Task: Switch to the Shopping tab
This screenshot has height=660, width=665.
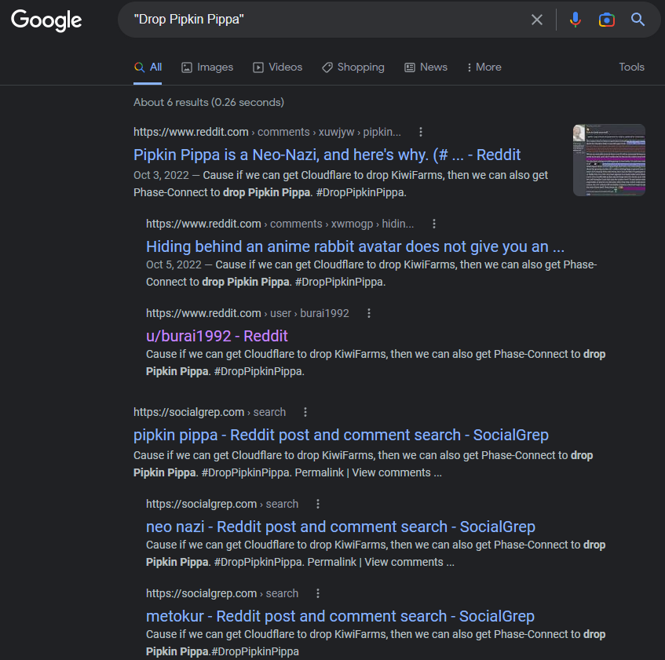Action: click(353, 67)
